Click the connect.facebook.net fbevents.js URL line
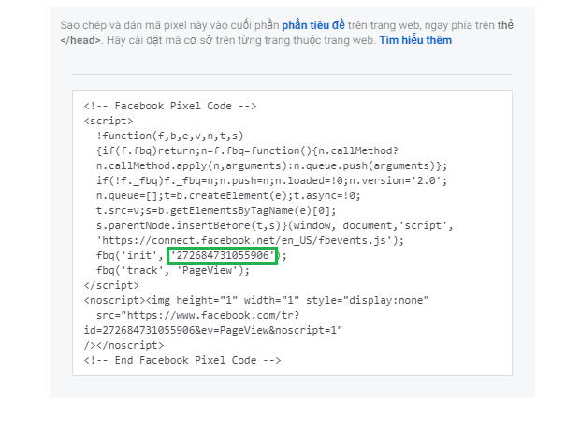The height and width of the screenshot is (430, 580). click(x=250, y=240)
